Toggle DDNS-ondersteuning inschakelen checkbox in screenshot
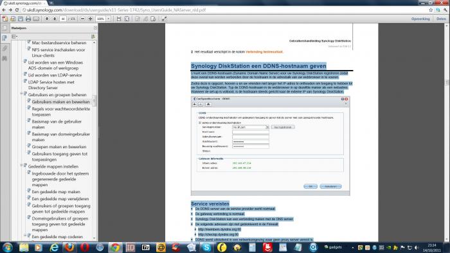 [x=200, y=123]
